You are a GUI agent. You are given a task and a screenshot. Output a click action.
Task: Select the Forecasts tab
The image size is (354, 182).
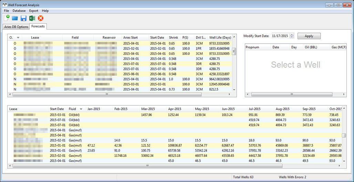[x=38, y=26]
